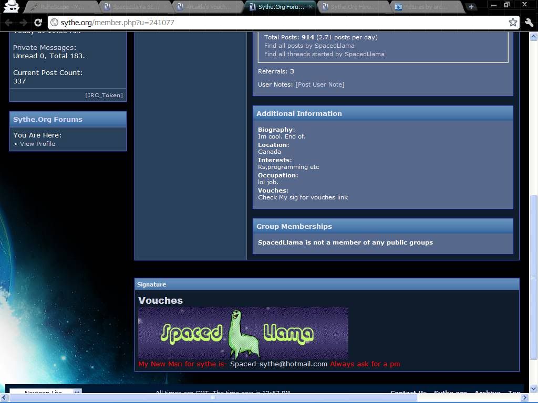Viewport: 538px width, 403px height.
Task: Click the 'lol job.' occupation text
Action: (268, 182)
